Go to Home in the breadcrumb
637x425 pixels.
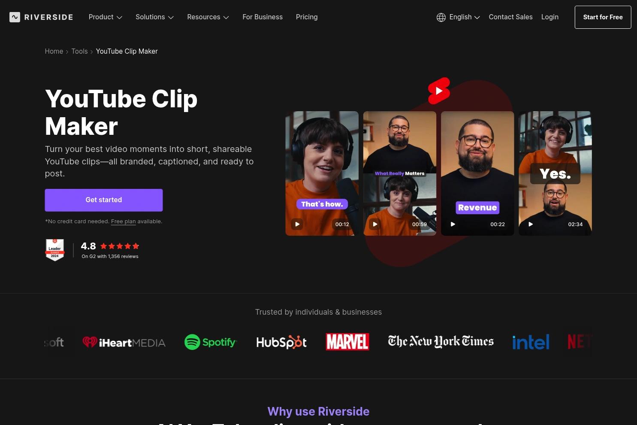pos(54,52)
